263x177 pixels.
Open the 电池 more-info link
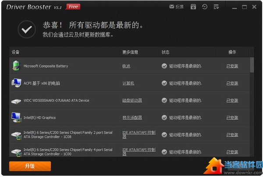[126, 66]
